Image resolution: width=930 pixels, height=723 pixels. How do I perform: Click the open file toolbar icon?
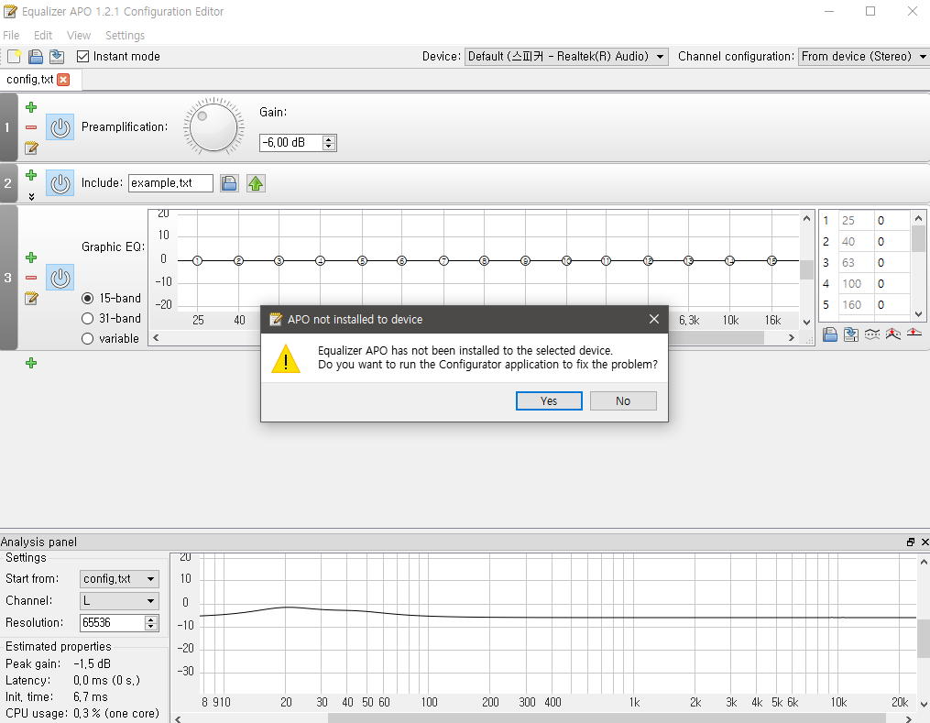click(x=36, y=56)
